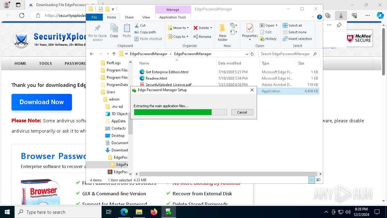Image resolution: width=387 pixels, height=218 pixels.
Task: Click Paste shortcut in ribbon
Action: tap(148, 39)
